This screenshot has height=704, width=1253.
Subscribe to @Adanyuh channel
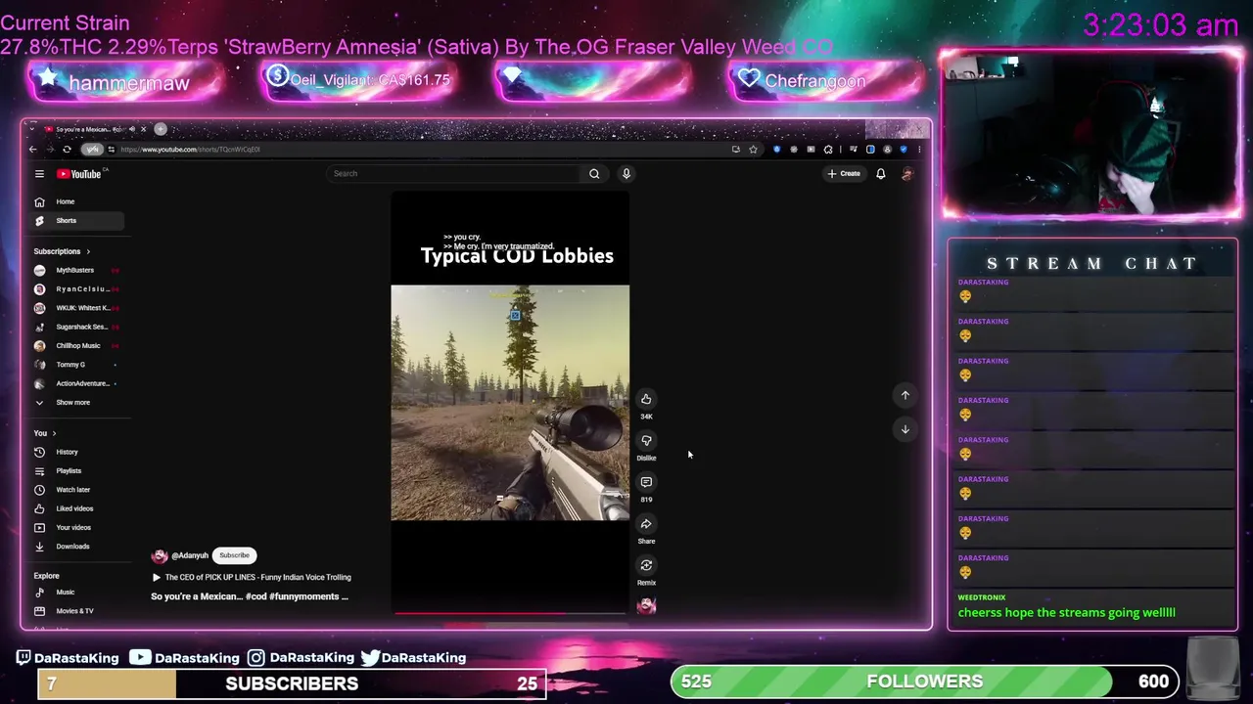pyautogui.click(x=234, y=555)
